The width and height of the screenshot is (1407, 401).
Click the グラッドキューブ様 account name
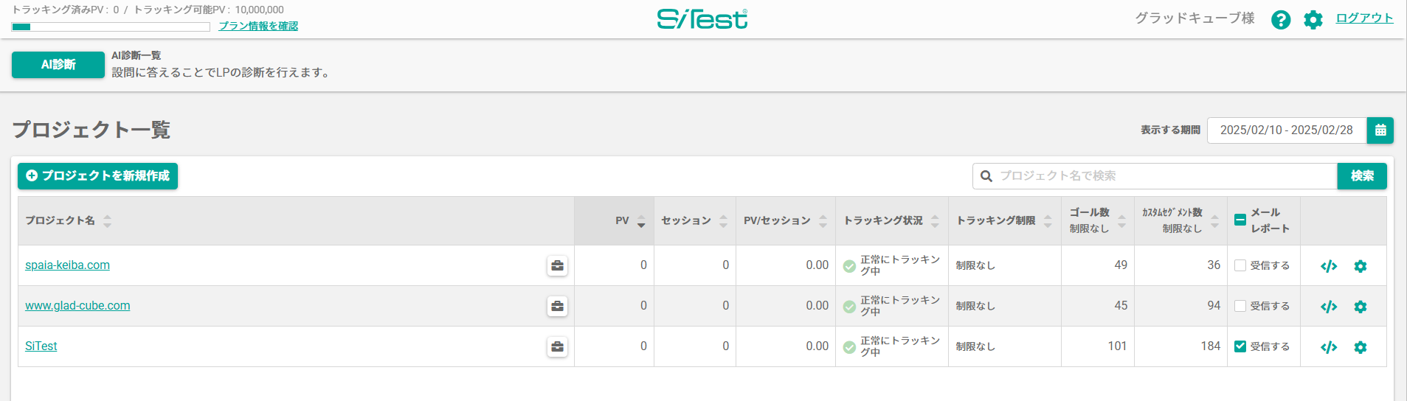coord(1195,18)
